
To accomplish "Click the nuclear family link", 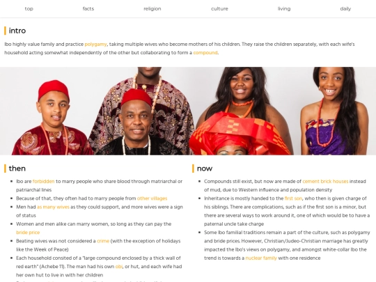I will (261, 258).
